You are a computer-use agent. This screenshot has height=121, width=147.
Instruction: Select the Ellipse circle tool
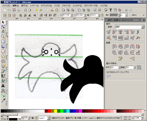pos(3,51)
